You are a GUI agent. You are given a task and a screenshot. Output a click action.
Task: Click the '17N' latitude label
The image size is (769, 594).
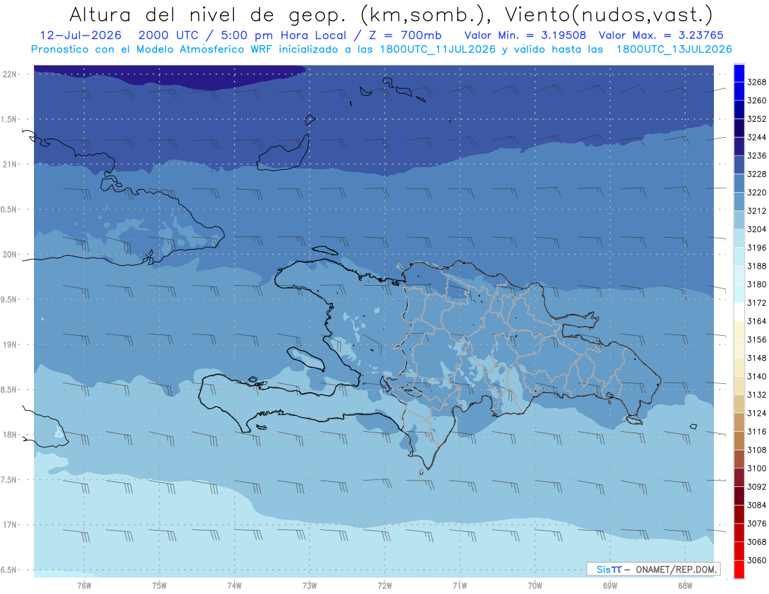point(10,525)
